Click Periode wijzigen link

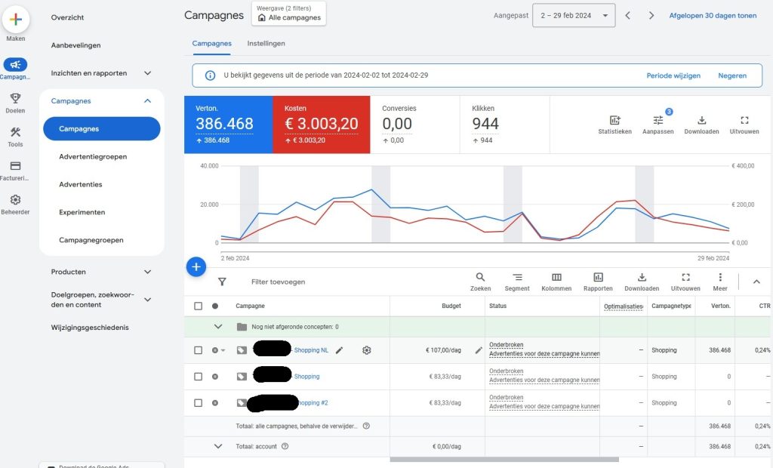tap(673, 75)
